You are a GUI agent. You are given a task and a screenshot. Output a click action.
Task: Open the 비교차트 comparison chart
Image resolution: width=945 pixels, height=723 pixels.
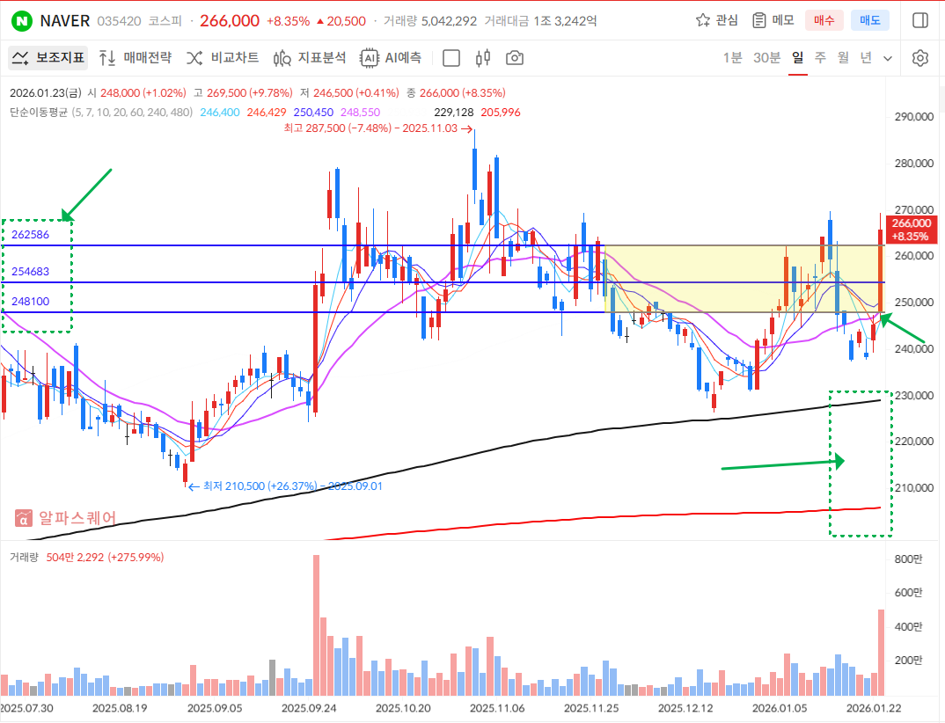pyautogui.click(x=222, y=58)
